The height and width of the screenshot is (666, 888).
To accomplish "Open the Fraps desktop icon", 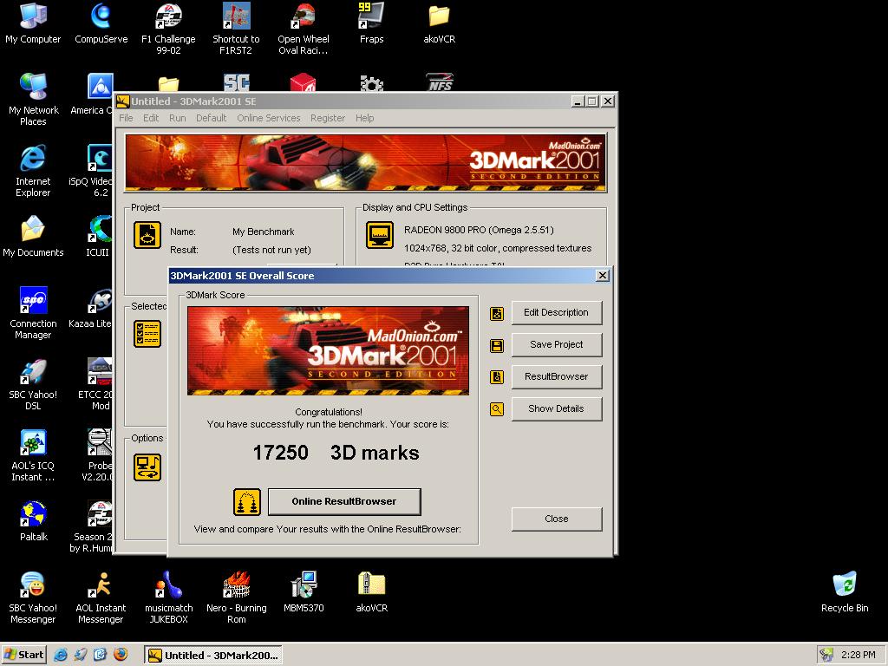I will pyautogui.click(x=371, y=16).
